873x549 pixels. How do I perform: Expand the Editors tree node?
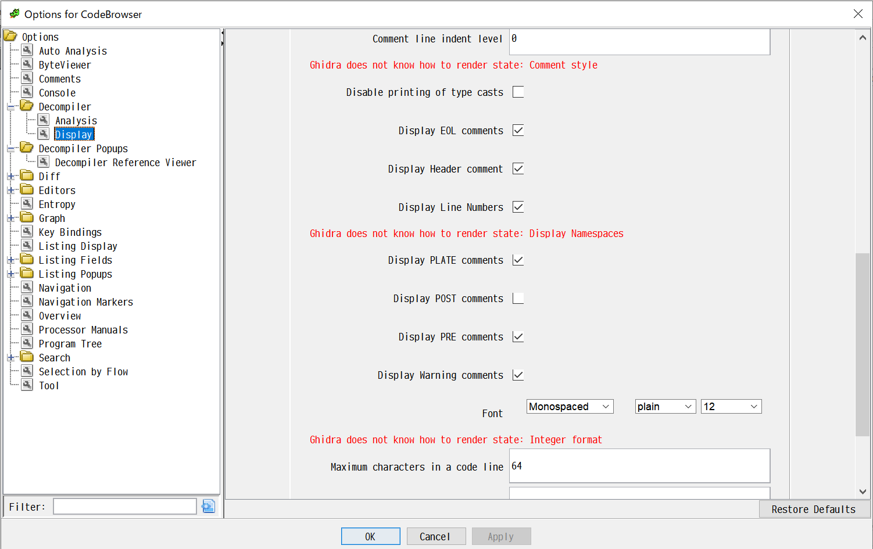pos(11,191)
